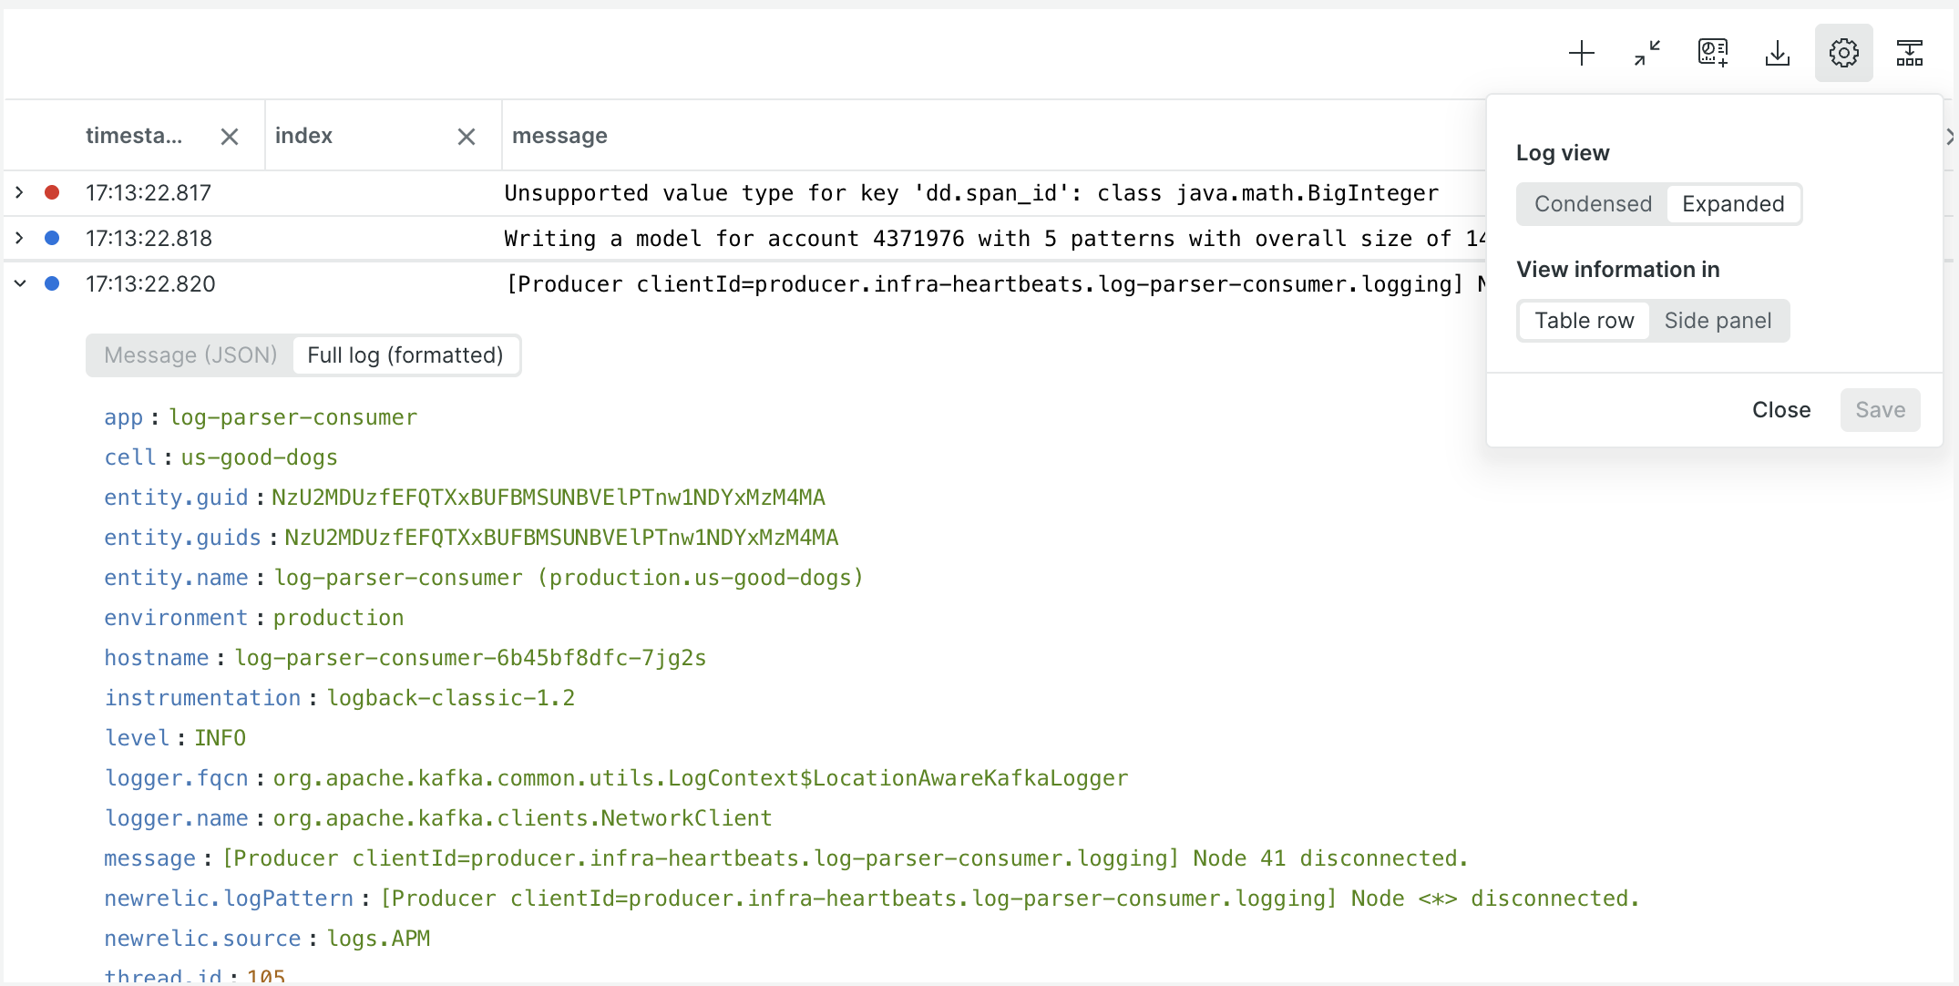Screen dimensions: 1959x986
Task: Collapse the 17:13:22.820 log entry
Action: coord(19,283)
